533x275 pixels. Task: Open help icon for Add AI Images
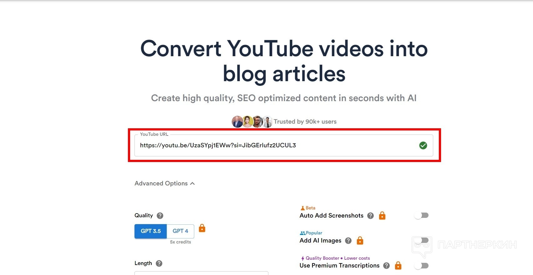(x=348, y=241)
